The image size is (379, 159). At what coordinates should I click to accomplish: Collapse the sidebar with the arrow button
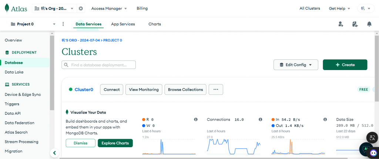[x=55, y=153]
